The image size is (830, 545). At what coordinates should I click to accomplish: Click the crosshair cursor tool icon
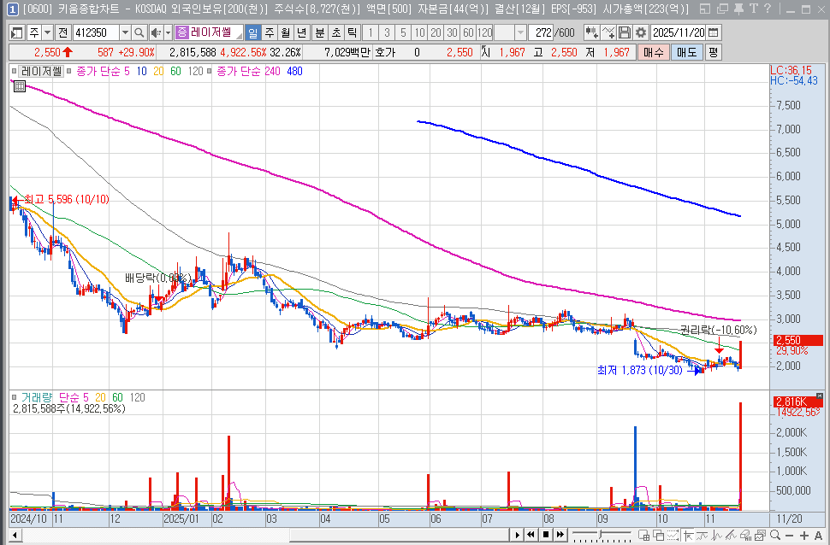coord(689,535)
